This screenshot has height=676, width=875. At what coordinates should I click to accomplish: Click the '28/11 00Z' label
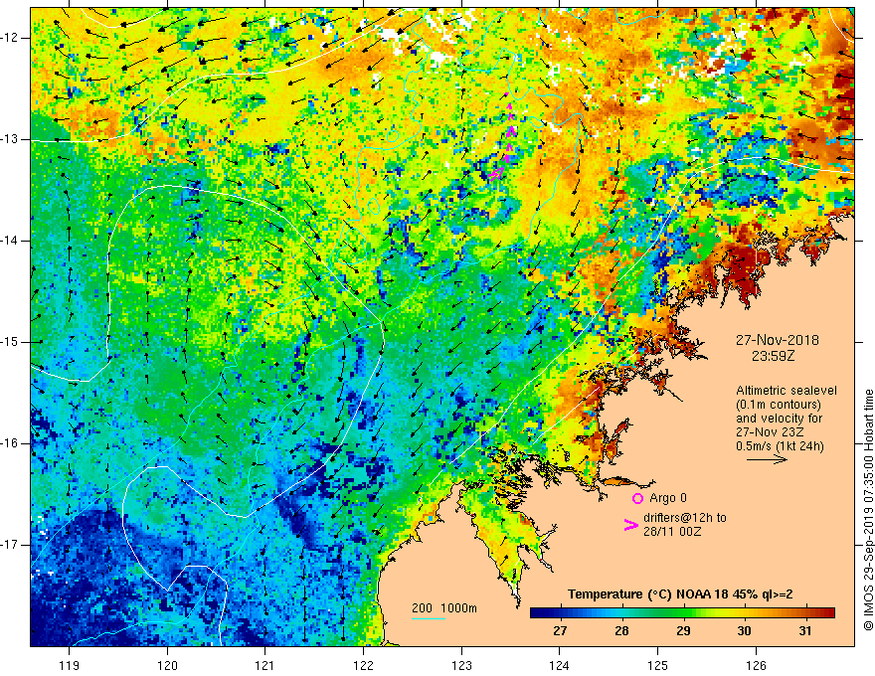coord(672,532)
